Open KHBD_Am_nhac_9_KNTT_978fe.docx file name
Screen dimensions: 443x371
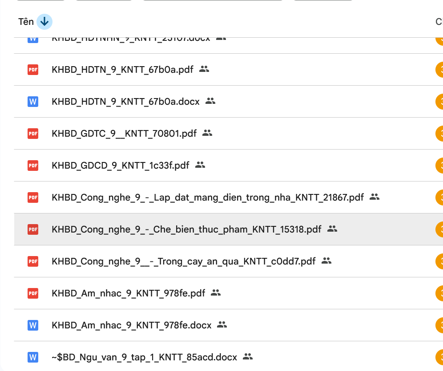click(x=132, y=325)
